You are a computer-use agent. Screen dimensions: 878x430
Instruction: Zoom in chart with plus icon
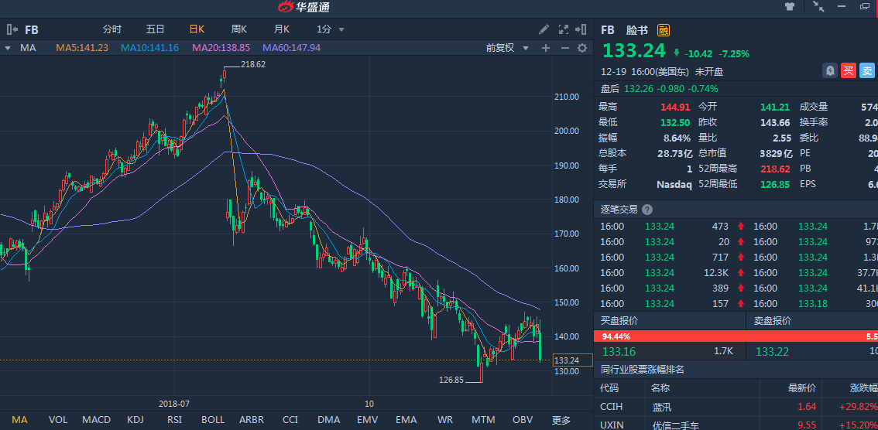coord(545,48)
